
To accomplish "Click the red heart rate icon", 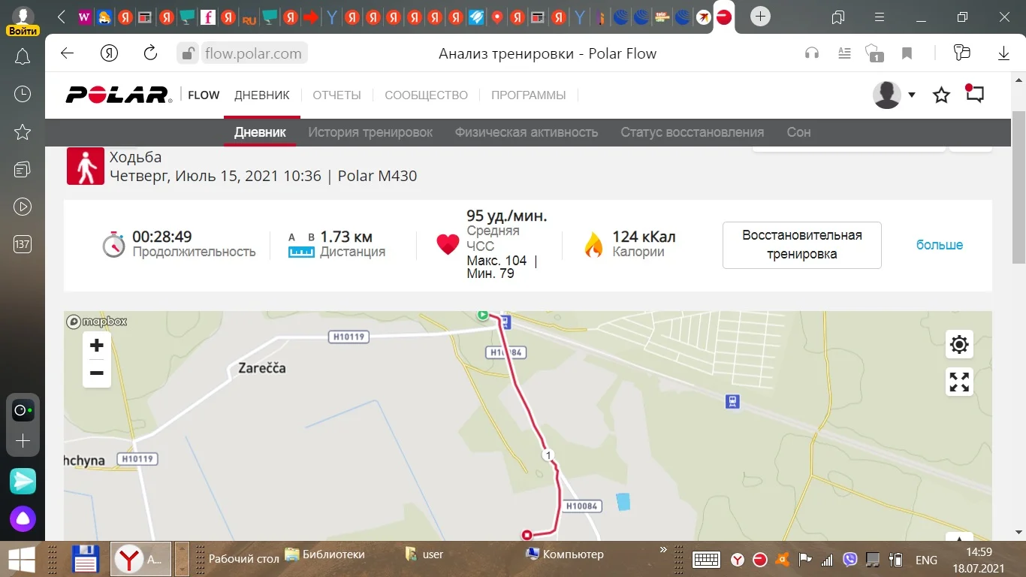I will [x=448, y=245].
